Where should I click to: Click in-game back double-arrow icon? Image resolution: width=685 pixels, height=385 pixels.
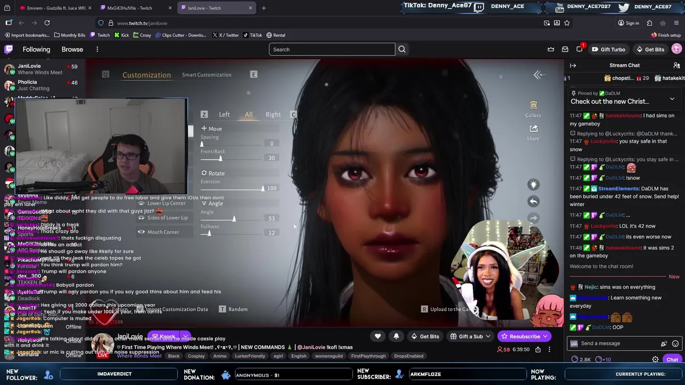538,75
